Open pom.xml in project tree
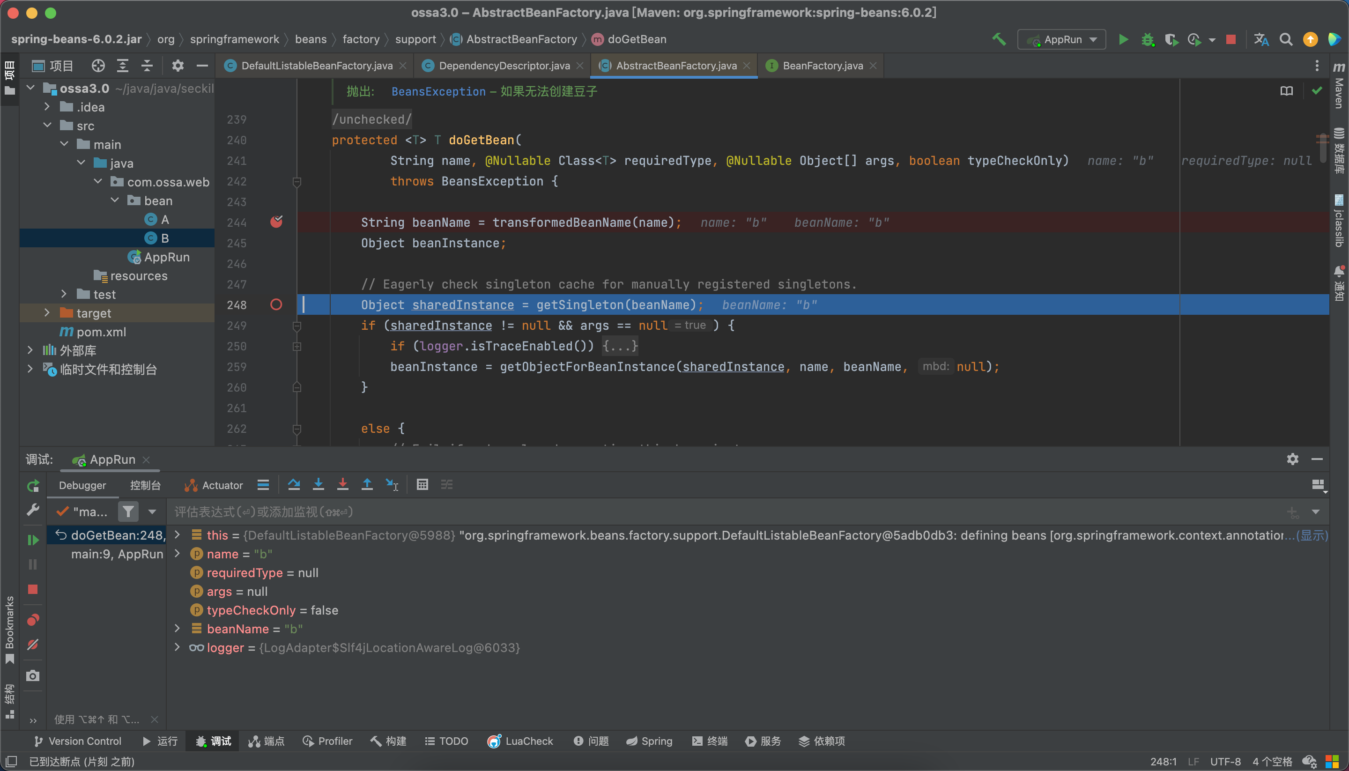1349x771 pixels. click(101, 332)
